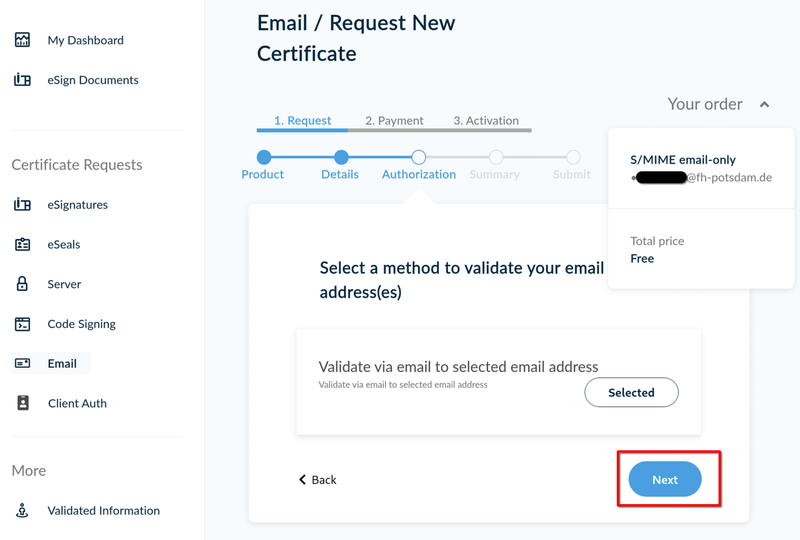Click the Details step circle

click(x=341, y=157)
